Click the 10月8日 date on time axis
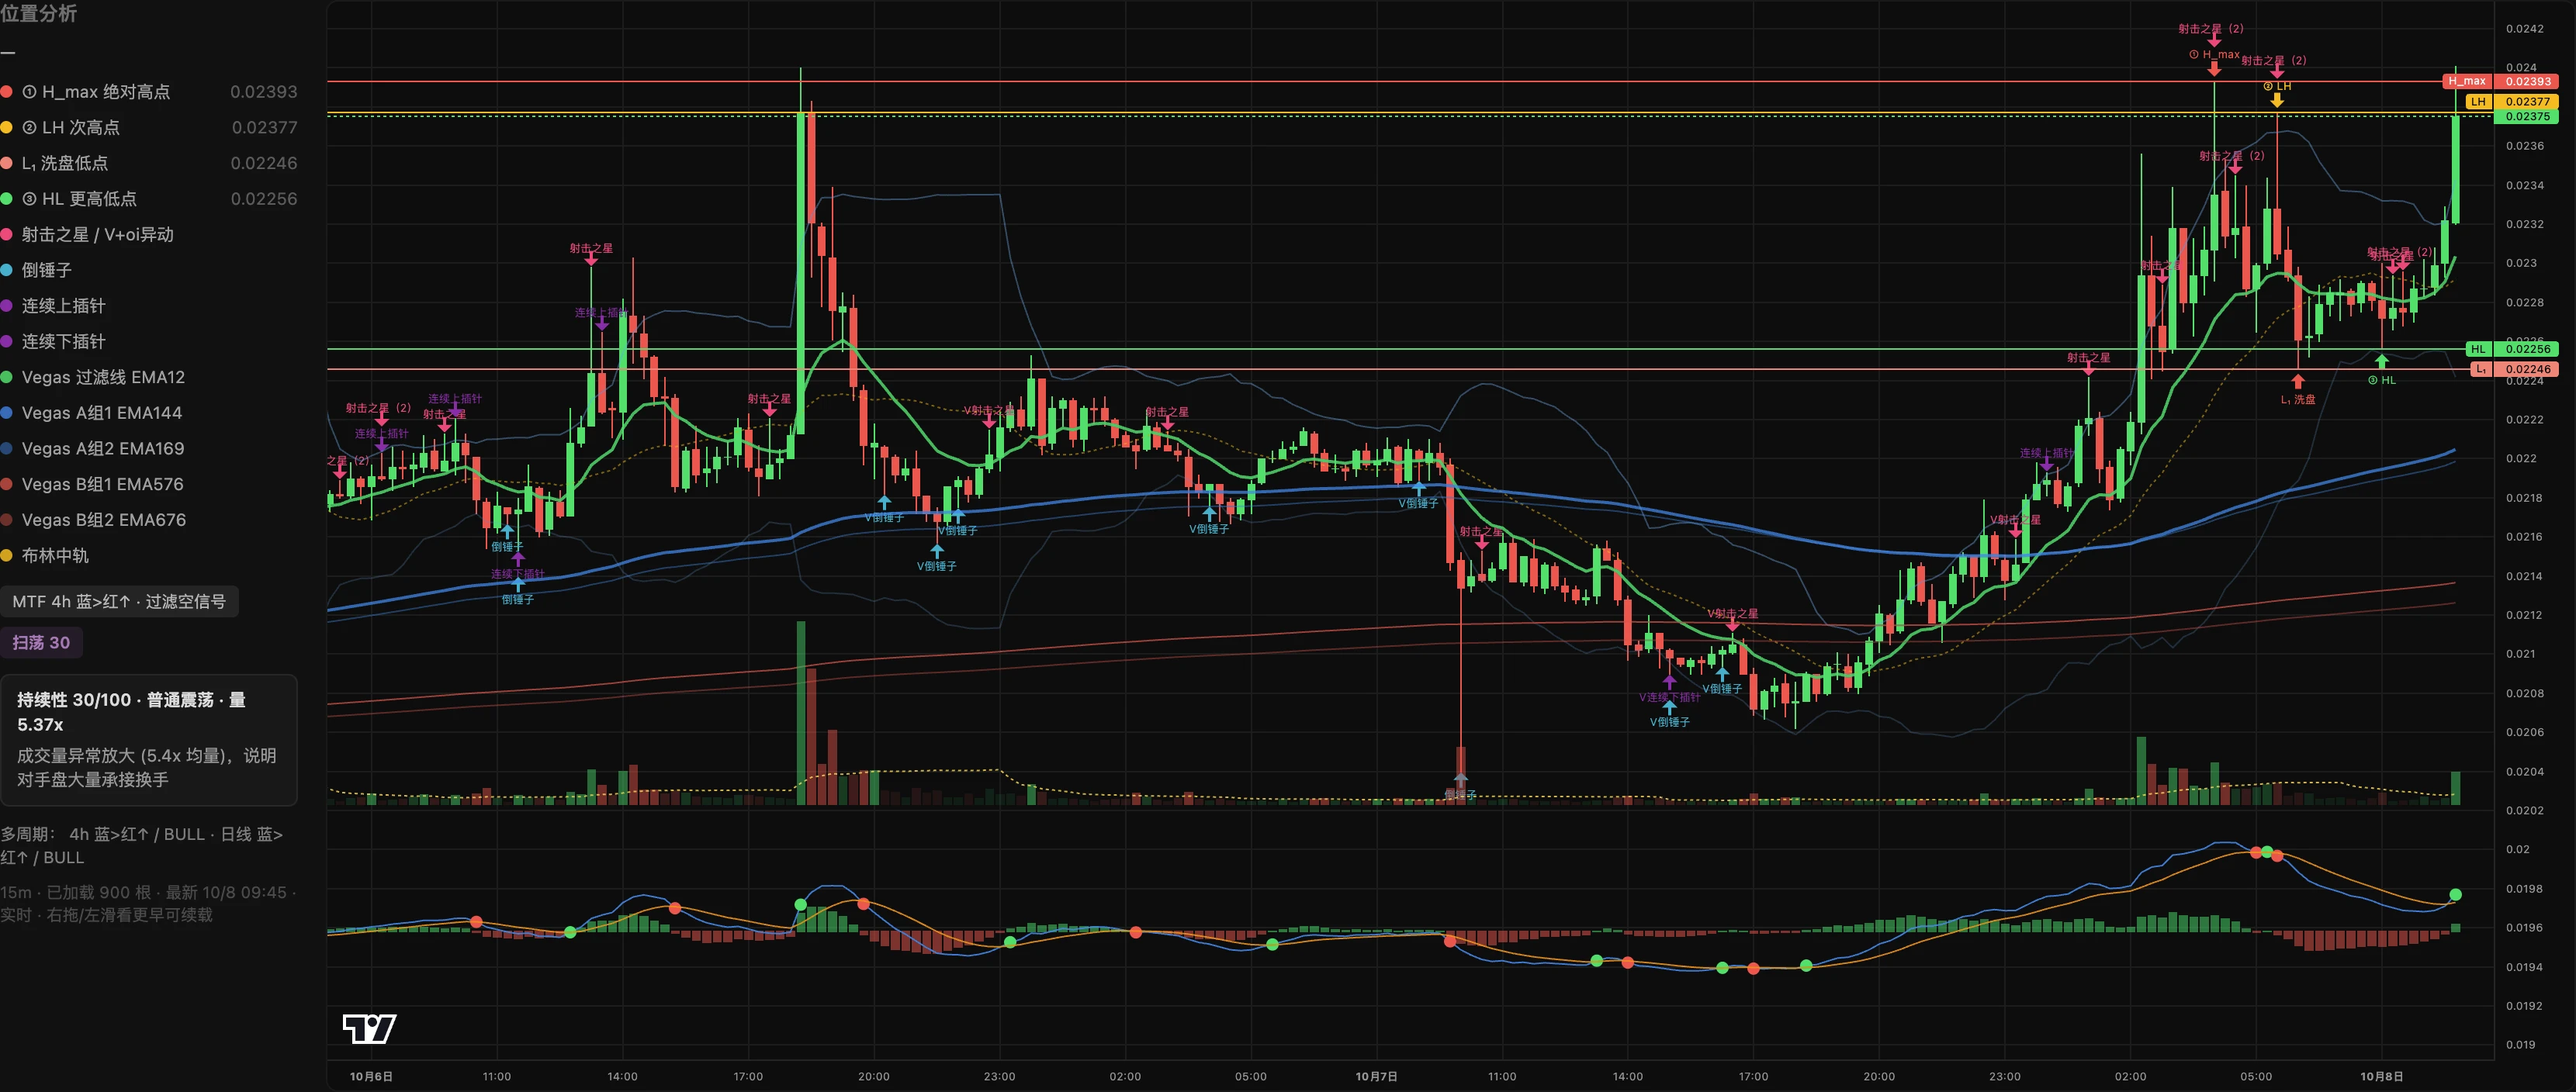2576x1092 pixels. [2381, 1077]
